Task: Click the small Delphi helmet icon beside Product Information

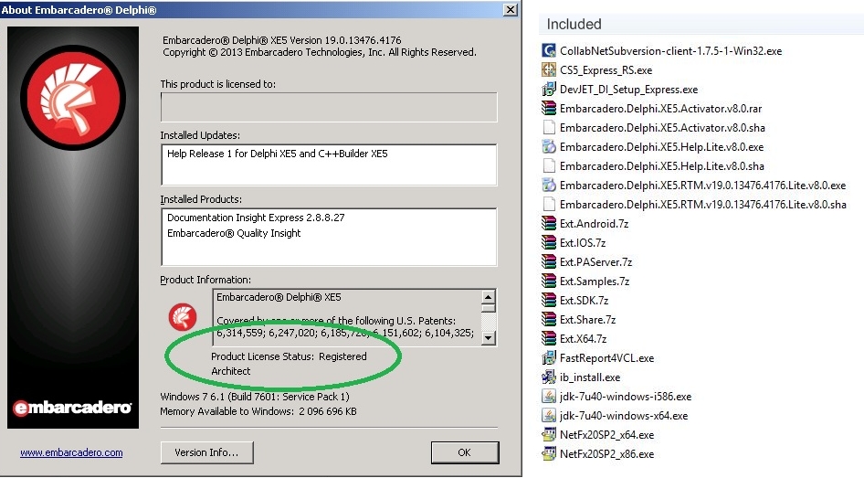Action: (x=183, y=317)
